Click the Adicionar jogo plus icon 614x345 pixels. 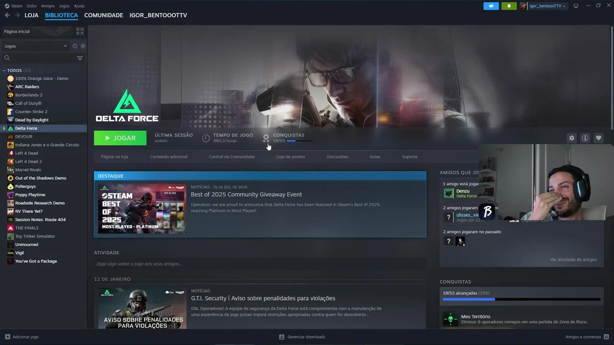[7, 337]
